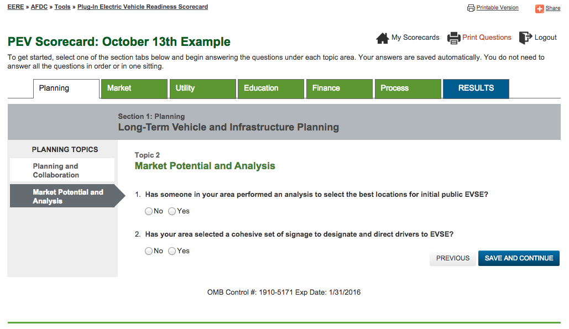Open the Finance section tab

(340, 88)
